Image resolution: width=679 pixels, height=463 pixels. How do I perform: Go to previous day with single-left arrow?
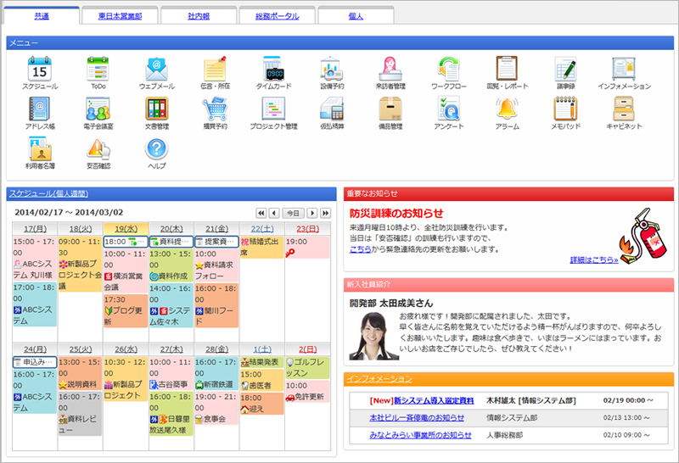point(274,213)
